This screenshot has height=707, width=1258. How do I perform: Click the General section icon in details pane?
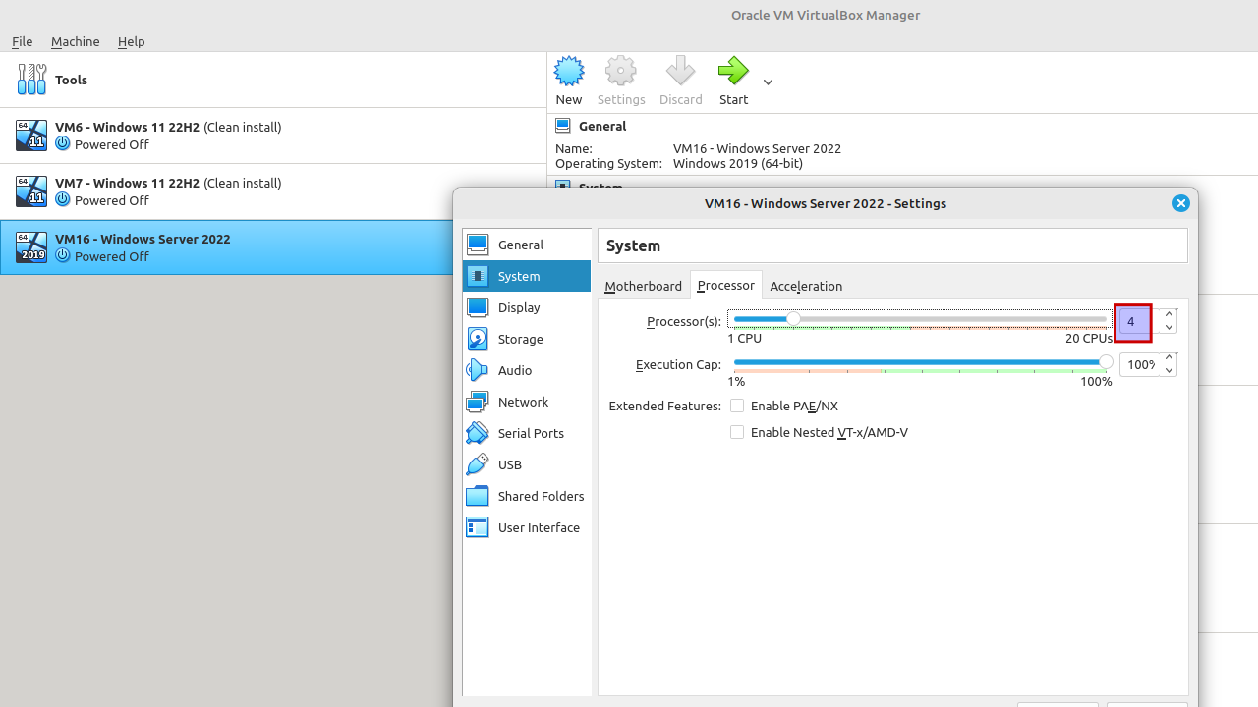(x=563, y=126)
